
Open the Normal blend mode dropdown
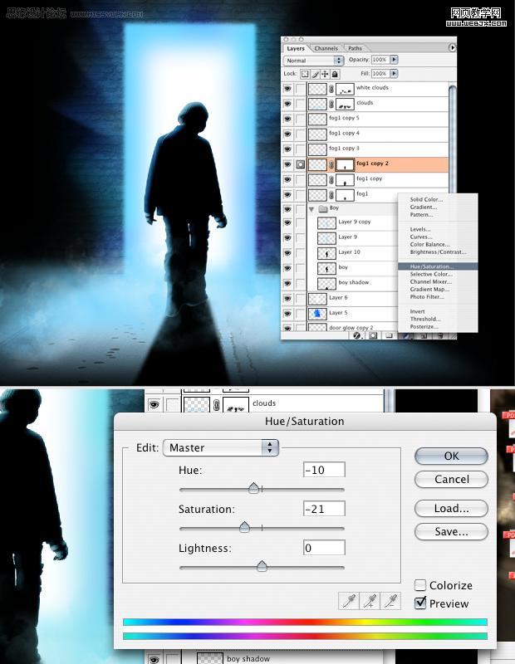click(x=314, y=61)
